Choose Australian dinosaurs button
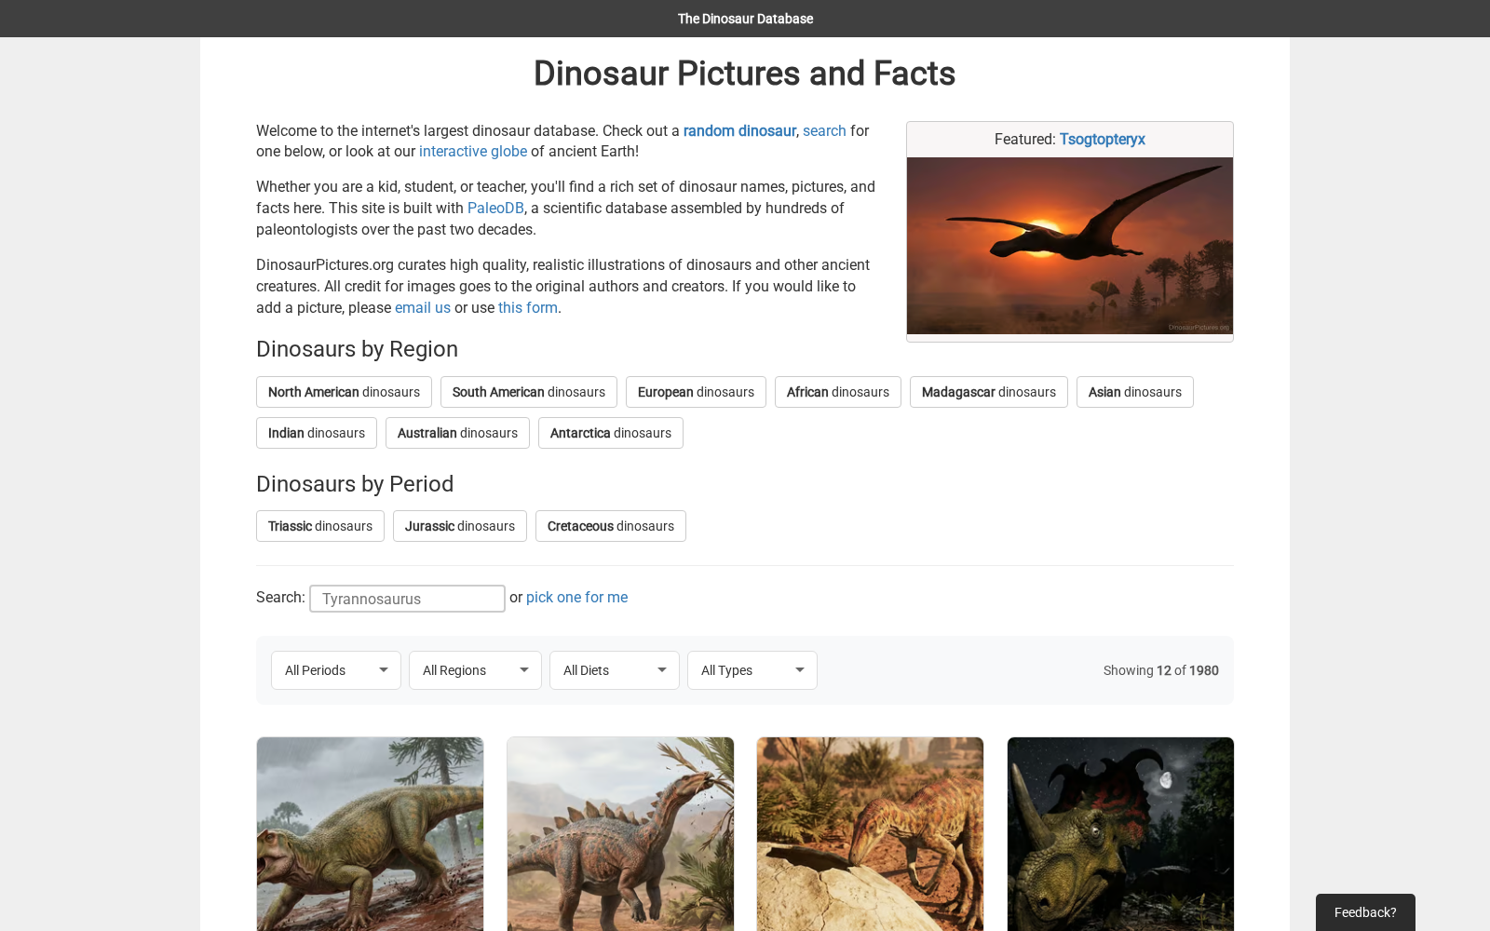 pos(457,433)
